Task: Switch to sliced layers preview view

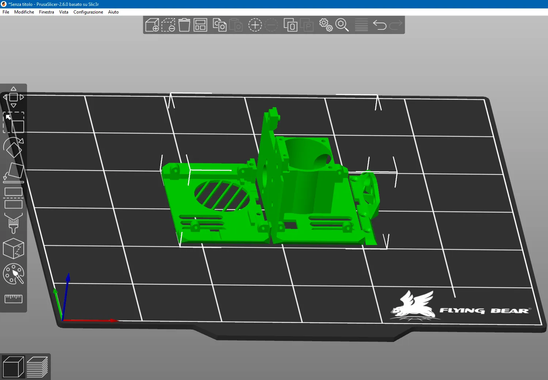Action: 37,367
